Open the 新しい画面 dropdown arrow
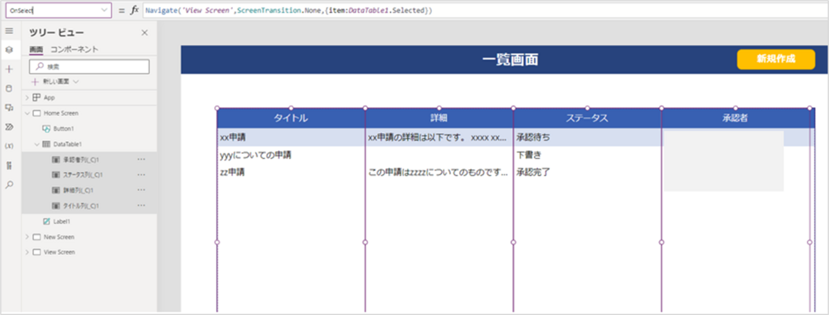829x315 pixels. [76, 82]
